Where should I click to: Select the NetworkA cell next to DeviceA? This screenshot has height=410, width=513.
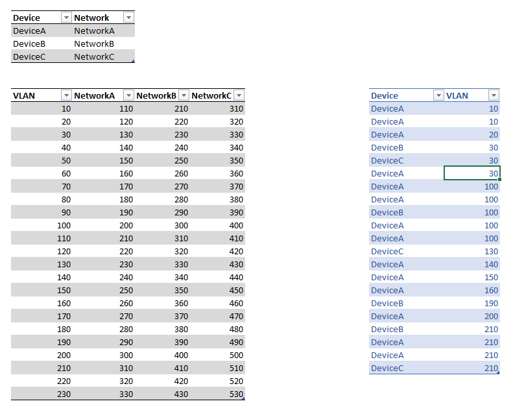click(x=94, y=30)
